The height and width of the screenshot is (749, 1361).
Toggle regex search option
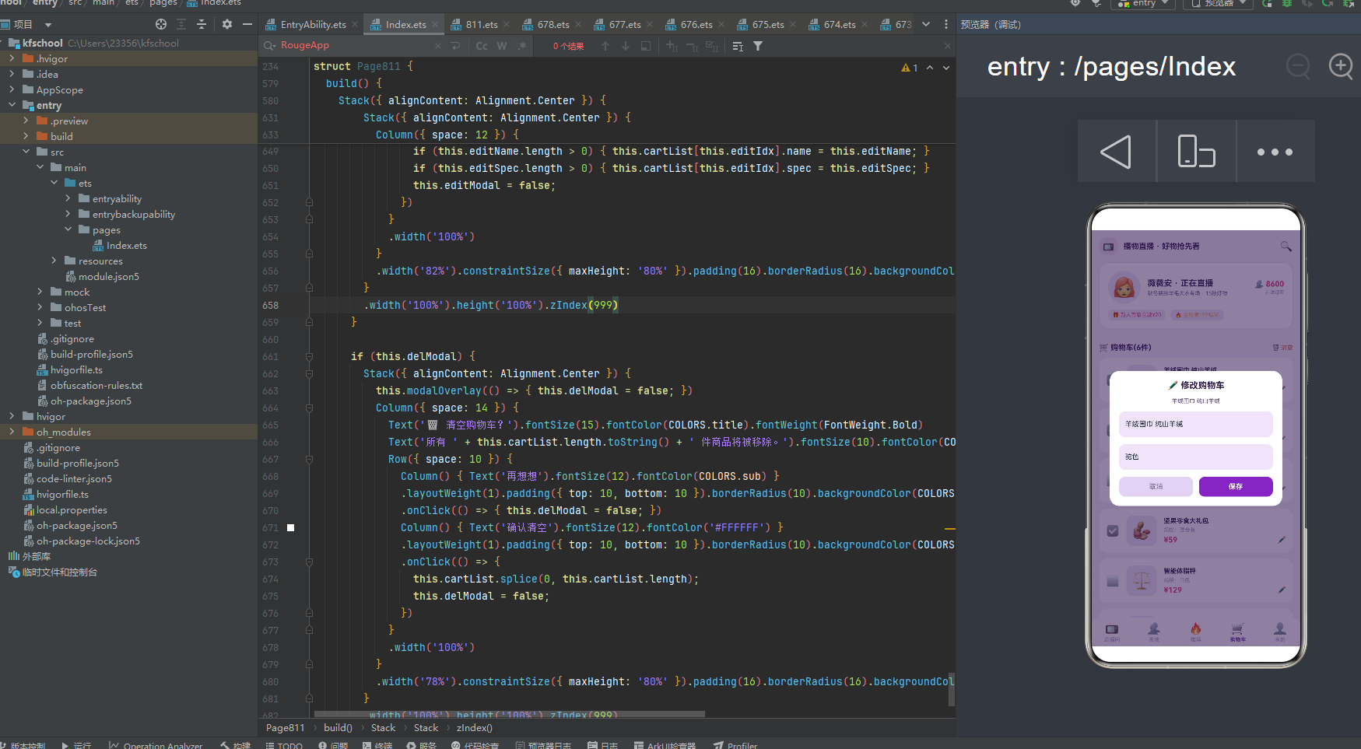click(522, 46)
